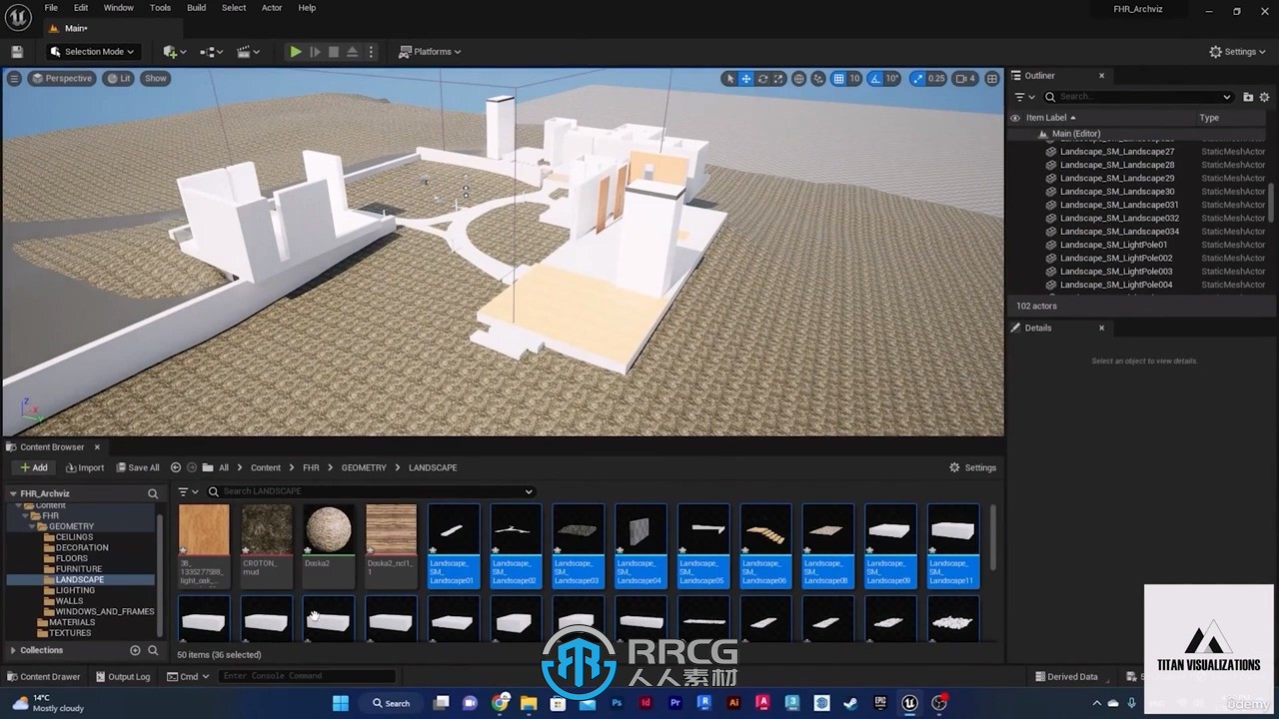Activate the Select objects cursor tool in the viewport

(x=729, y=79)
